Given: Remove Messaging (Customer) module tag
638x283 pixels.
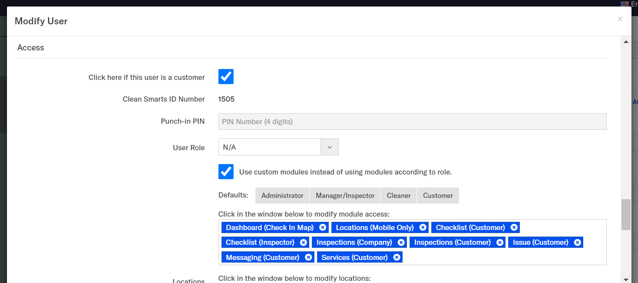Looking at the screenshot, I should pos(308,257).
